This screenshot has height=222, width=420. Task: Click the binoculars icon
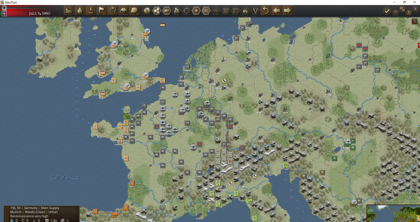pyautogui.click(x=124, y=11)
